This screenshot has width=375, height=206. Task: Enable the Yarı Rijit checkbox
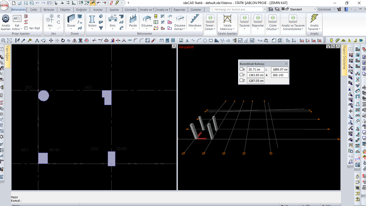click(26, 28)
